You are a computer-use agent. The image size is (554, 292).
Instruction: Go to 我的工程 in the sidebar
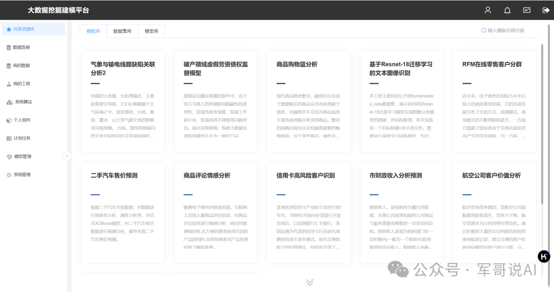[x=33, y=84]
